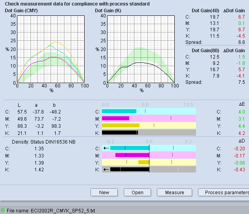Click yellow b value 98.3

[x=56, y=126]
